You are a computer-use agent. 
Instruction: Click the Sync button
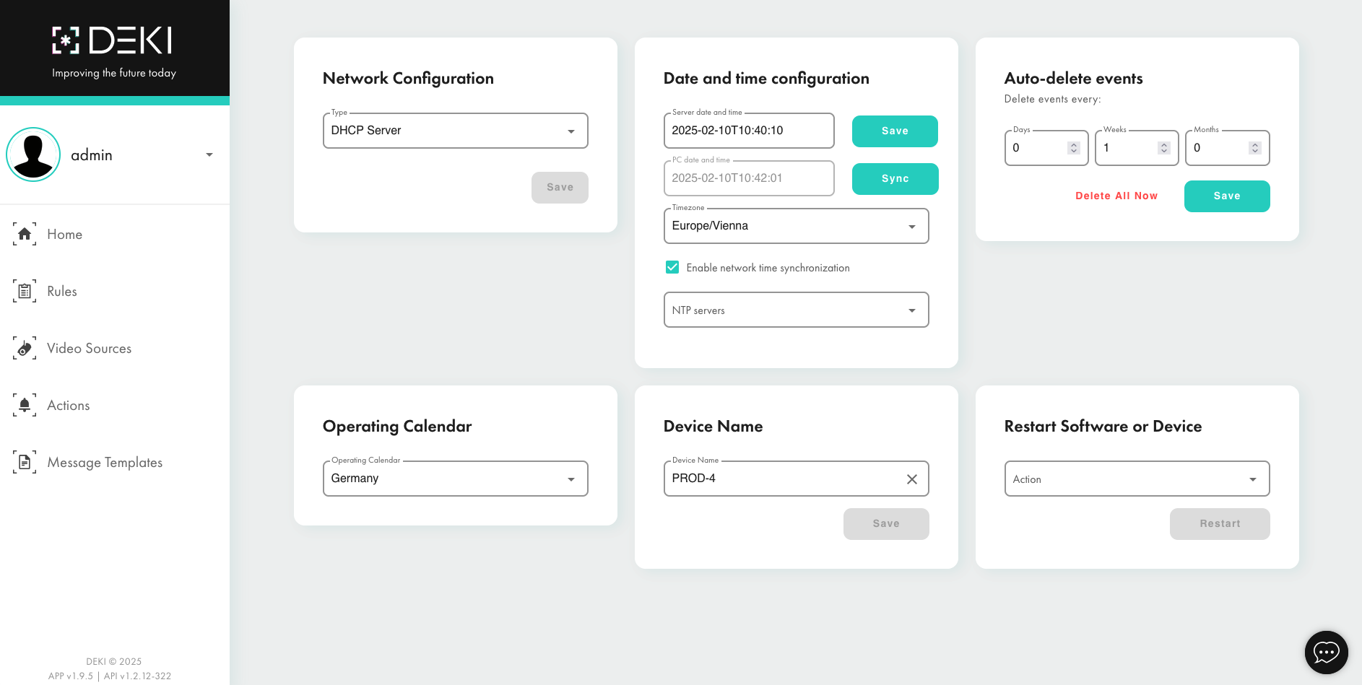[x=895, y=179]
